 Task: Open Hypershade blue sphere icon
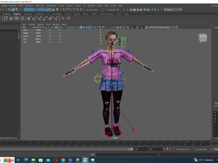tap(145, 10)
